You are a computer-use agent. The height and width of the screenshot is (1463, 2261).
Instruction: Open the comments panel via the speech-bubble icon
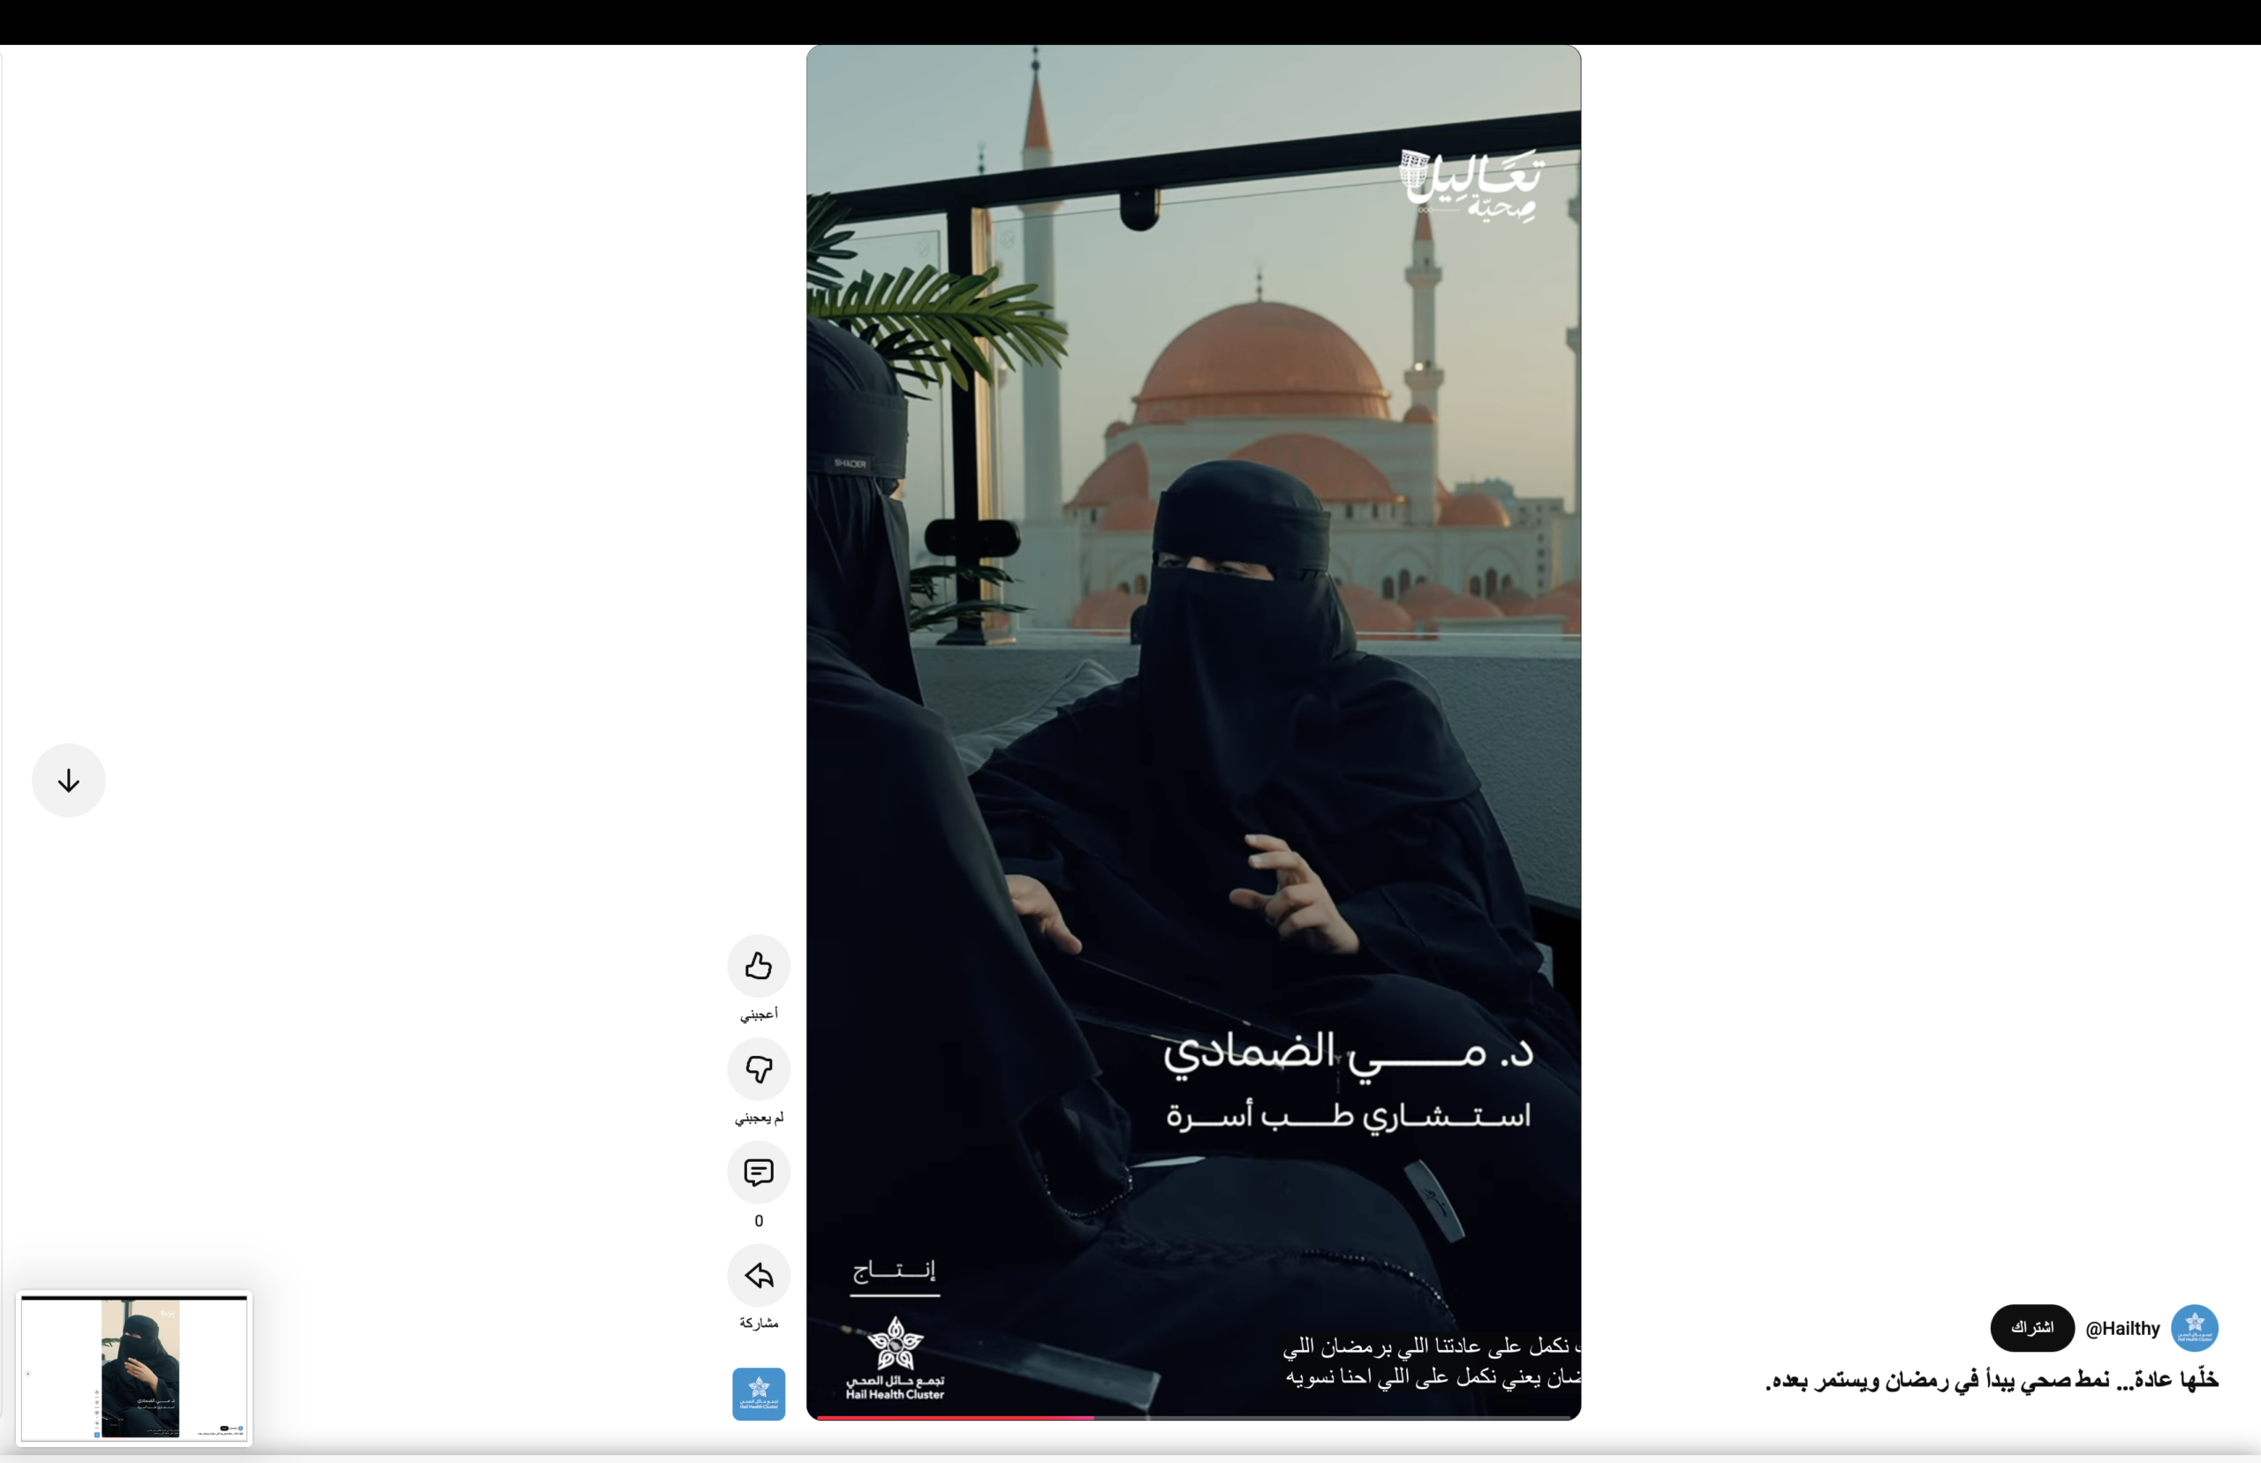[x=757, y=1173]
